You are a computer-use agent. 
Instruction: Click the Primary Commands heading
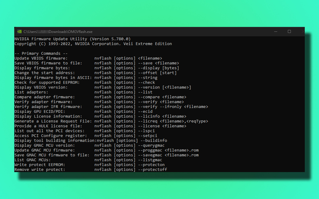point(41,53)
